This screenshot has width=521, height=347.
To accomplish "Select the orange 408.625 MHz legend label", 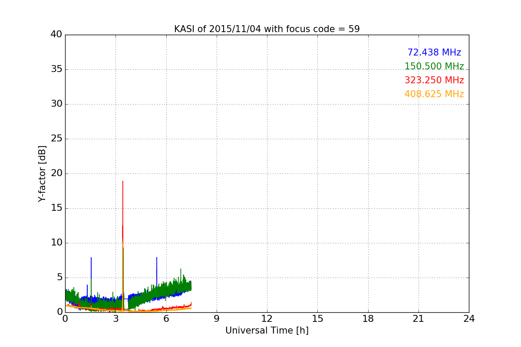I will (434, 94).
